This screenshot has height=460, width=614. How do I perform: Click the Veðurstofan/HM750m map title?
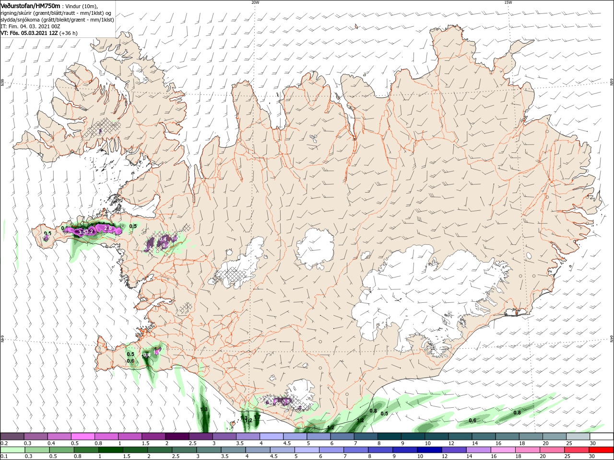pyautogui.click(x=31, y=5)
